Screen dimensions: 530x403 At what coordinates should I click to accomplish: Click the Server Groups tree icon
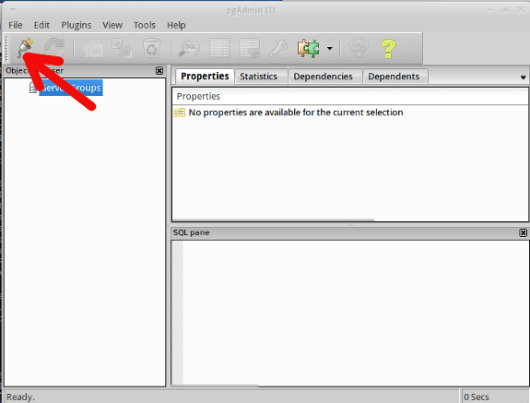(x=33, y=88)
